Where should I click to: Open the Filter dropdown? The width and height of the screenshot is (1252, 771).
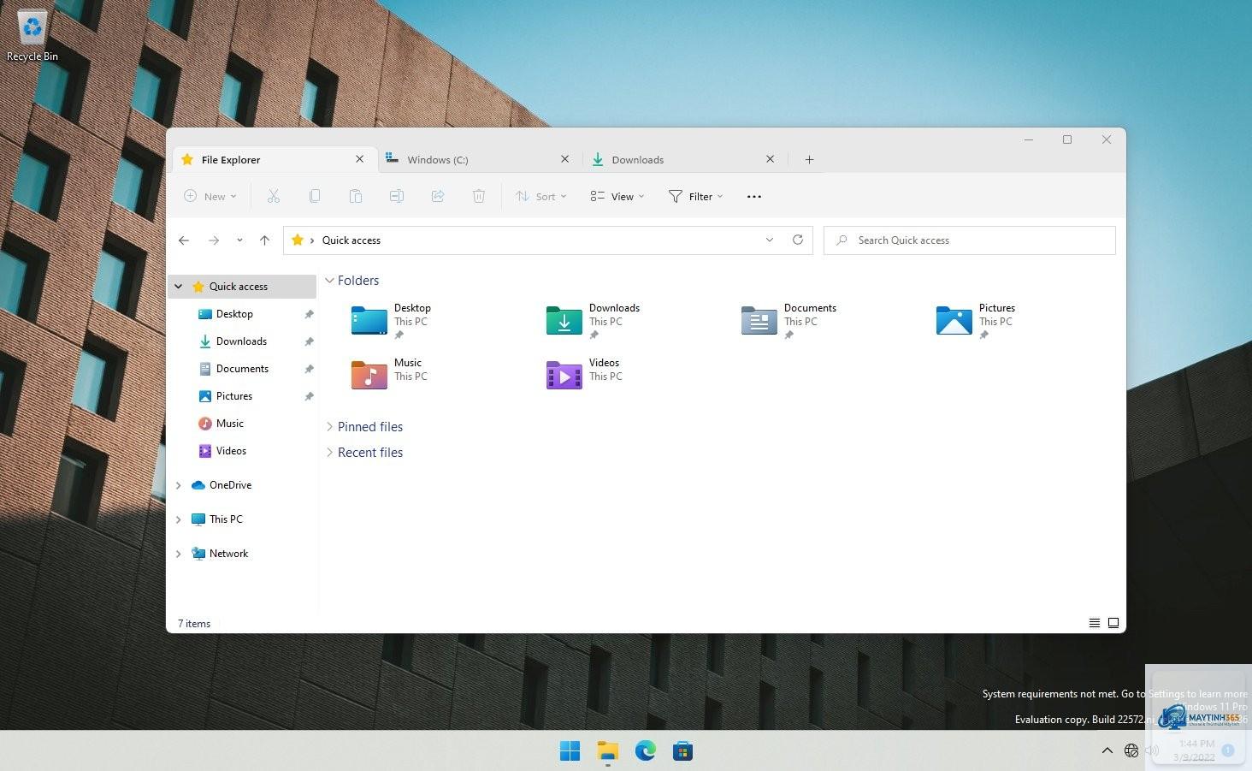pos(696,196)
